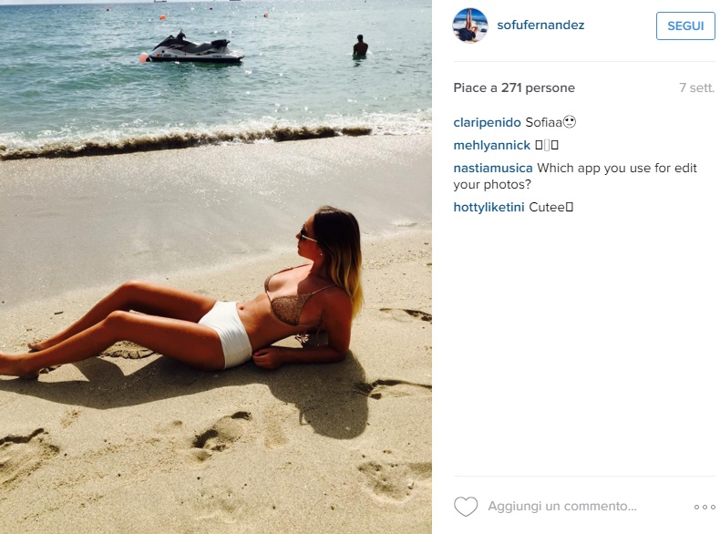
Task: Open the three-dots more options menu
Action: [x=705, y=507]
